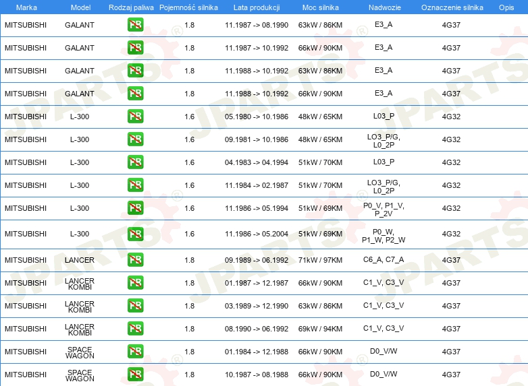Select date cell 08.1990 -> 06.1992
Image resolution: width=528 pixels, height=386 pixels.
pos(257,329)
